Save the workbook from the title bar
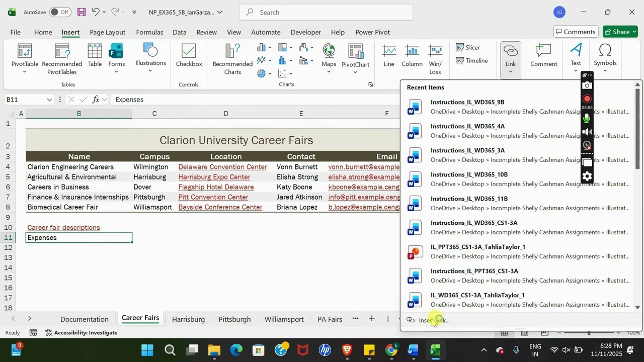The image size is (644, 362). 81,12
